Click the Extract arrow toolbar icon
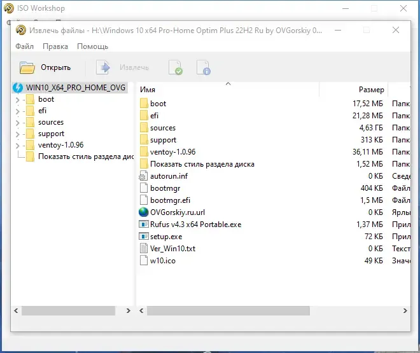Image resolution: width=420 pixels, height=353 pixels. pyautogui.click(x=103, y=67)
